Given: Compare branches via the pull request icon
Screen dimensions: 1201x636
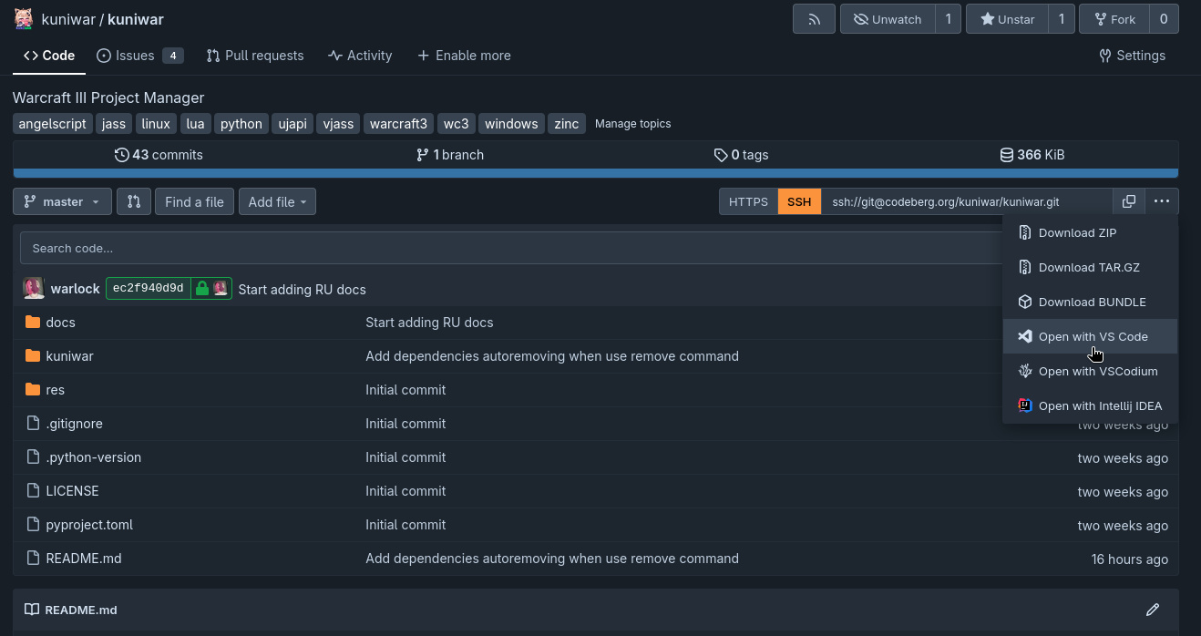Looking at the screenshot, I should tap(134, 201).
